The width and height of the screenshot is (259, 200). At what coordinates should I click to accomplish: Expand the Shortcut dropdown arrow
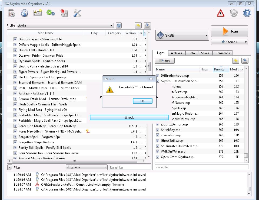245,42
